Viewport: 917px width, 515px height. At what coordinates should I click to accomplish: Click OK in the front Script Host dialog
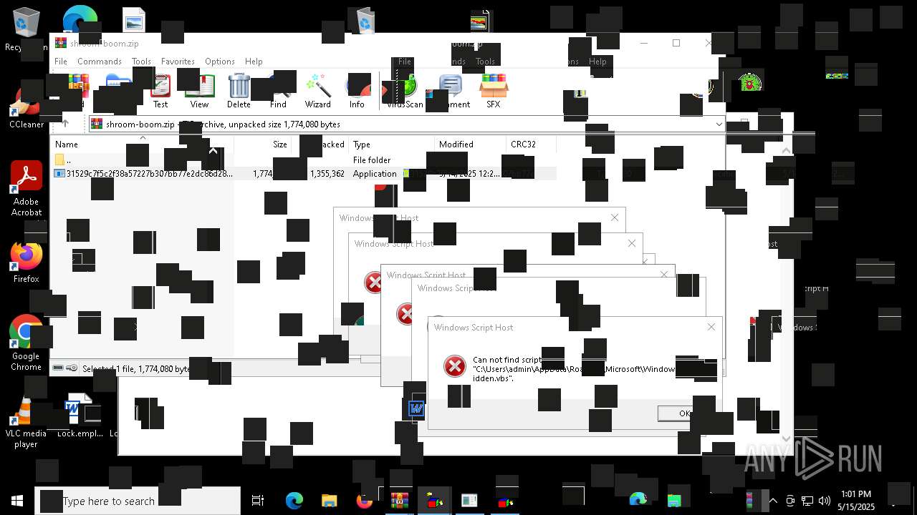(x=685, y=413)
